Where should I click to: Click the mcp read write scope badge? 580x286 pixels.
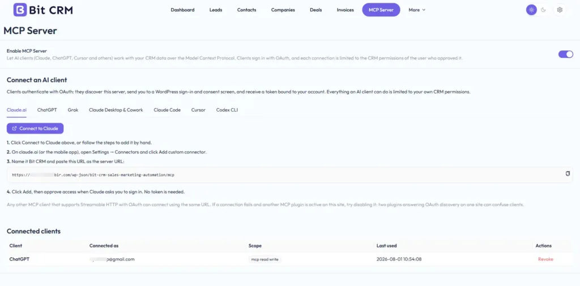click(x=265, y=259)
